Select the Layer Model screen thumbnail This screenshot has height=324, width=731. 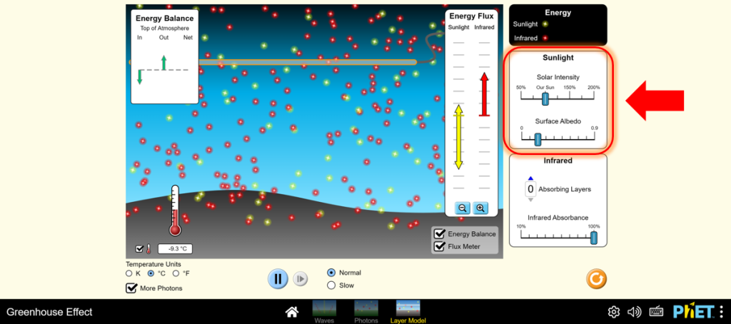pos(408,312)
